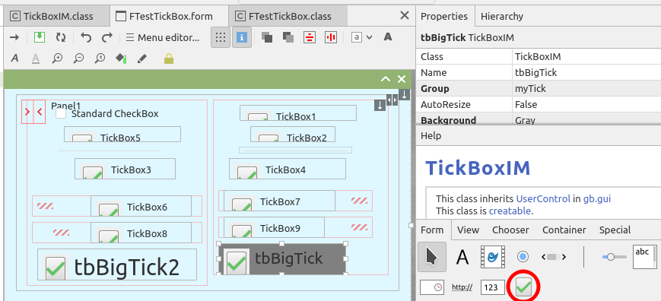
Task: Pick the RadioButton control in toolbox
Action: 523,256
